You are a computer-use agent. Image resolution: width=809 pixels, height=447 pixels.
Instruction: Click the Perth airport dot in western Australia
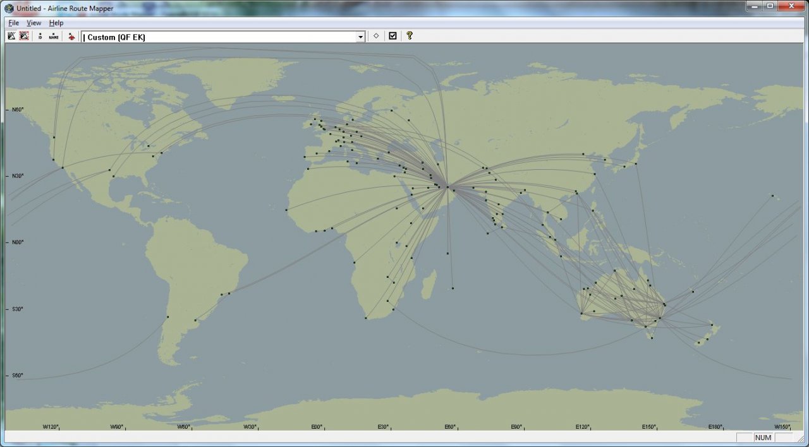pos(581,313)
